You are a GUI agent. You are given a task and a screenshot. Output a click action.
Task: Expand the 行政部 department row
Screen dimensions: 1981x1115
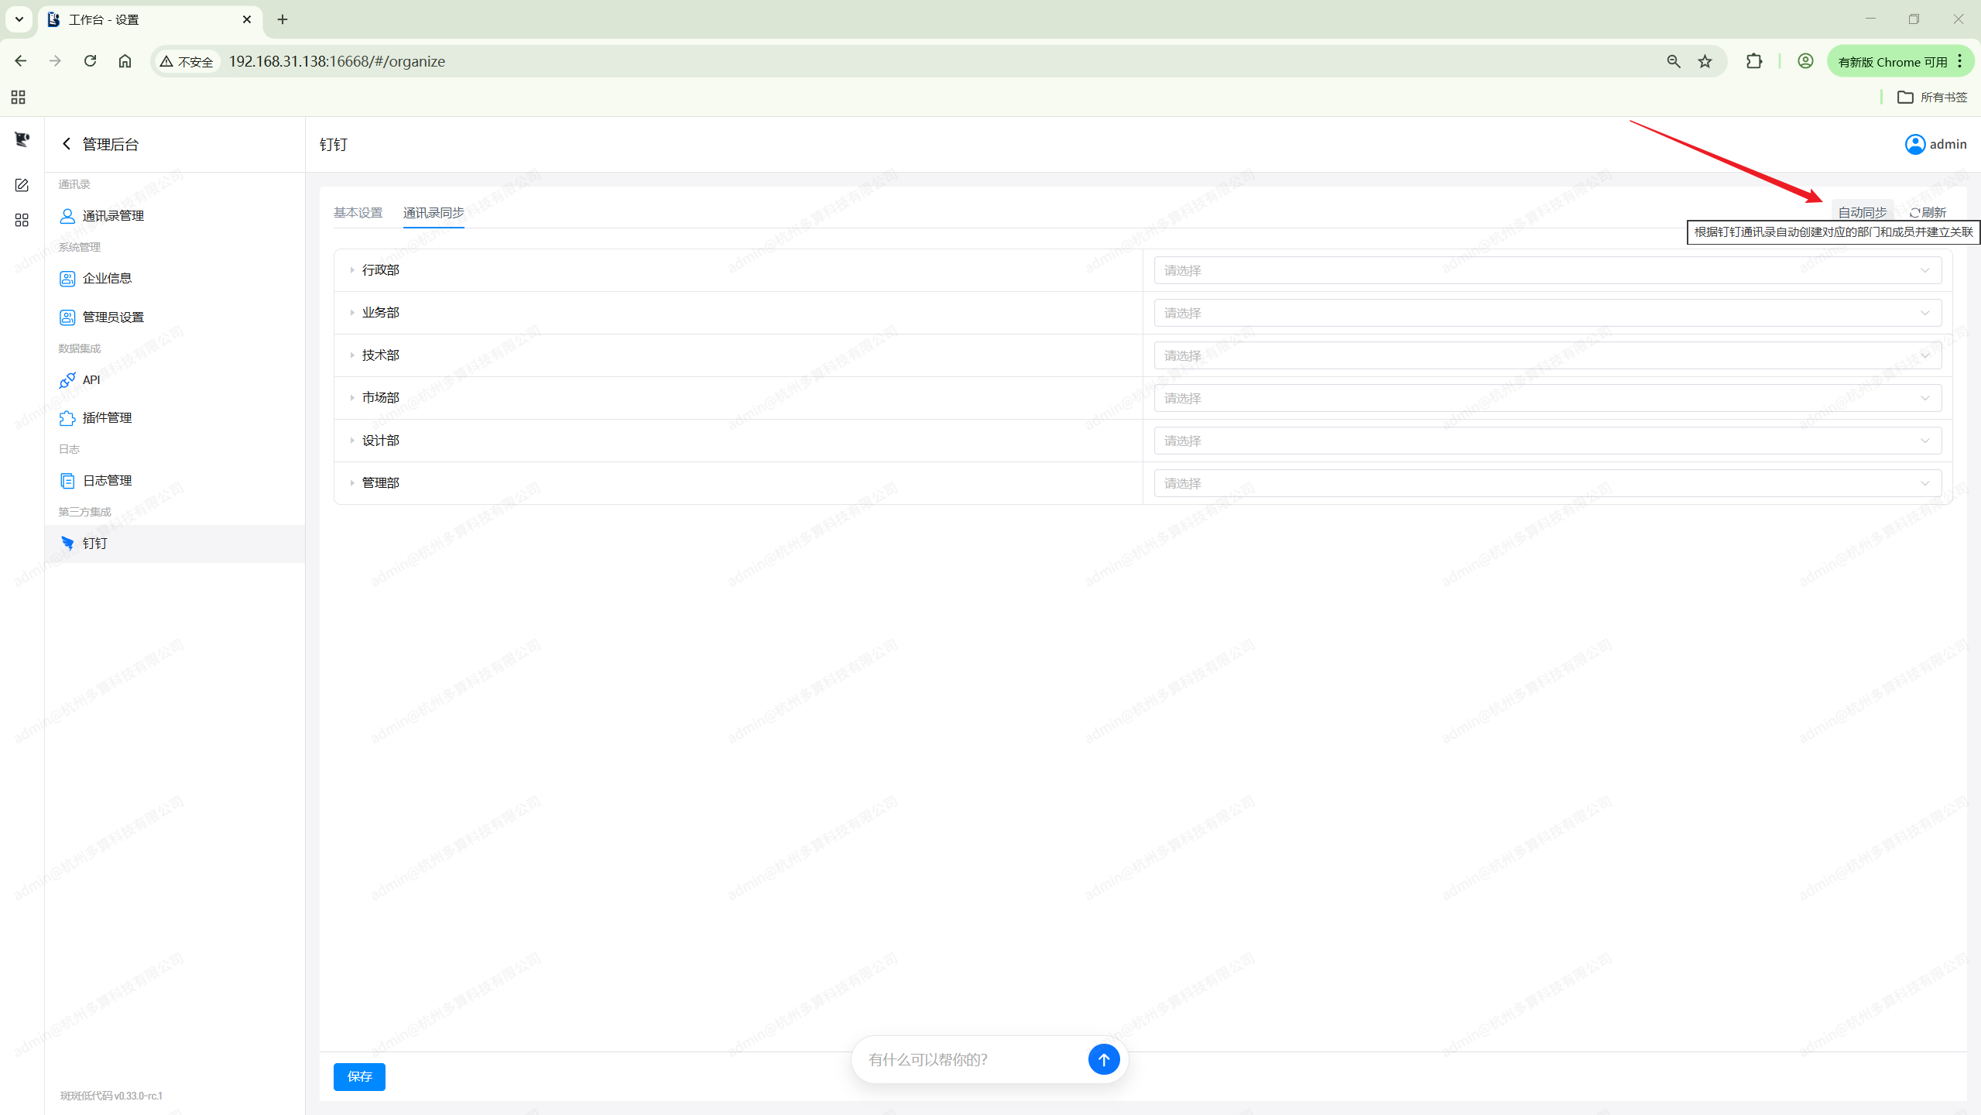[x=352, y=270]
